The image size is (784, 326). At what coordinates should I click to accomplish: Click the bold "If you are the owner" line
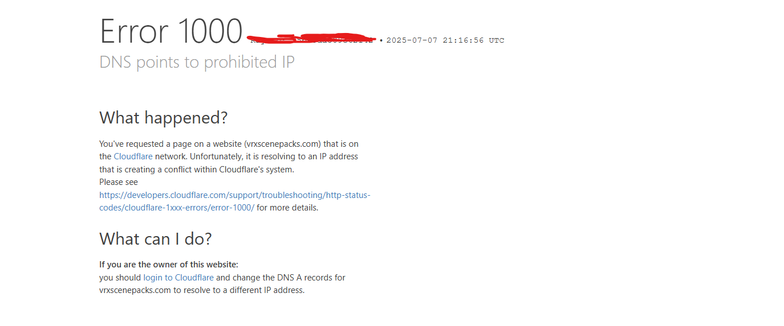168,265
